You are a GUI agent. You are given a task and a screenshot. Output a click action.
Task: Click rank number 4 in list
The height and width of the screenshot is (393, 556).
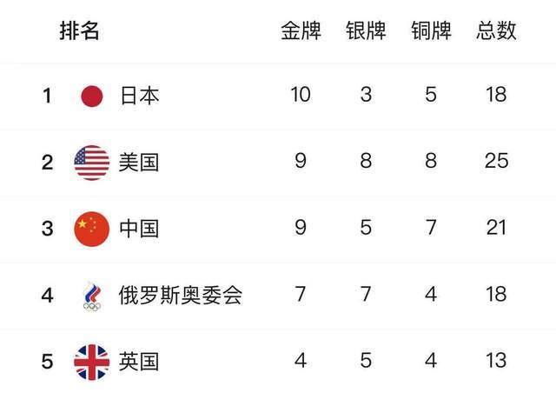[x=48, y=296]
